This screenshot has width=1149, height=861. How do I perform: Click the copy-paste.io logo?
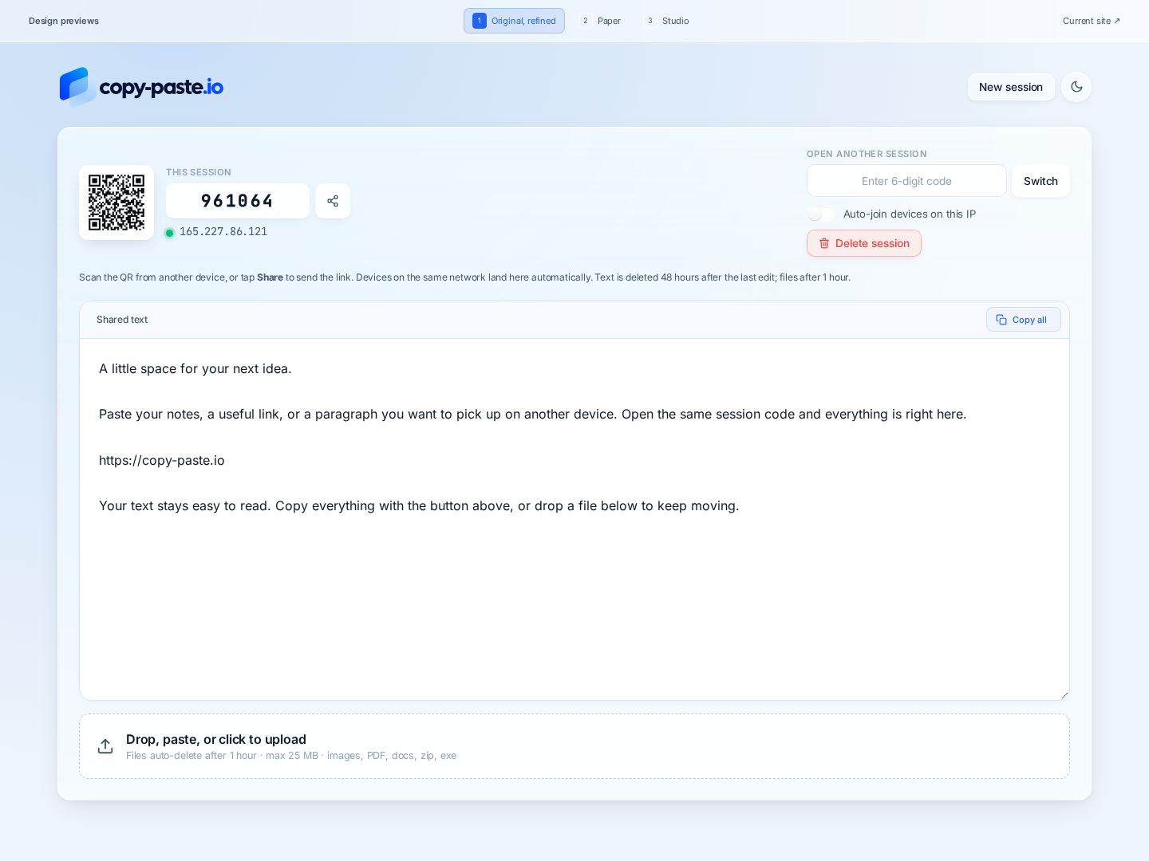pyautogui.click(x=141, y=87)
